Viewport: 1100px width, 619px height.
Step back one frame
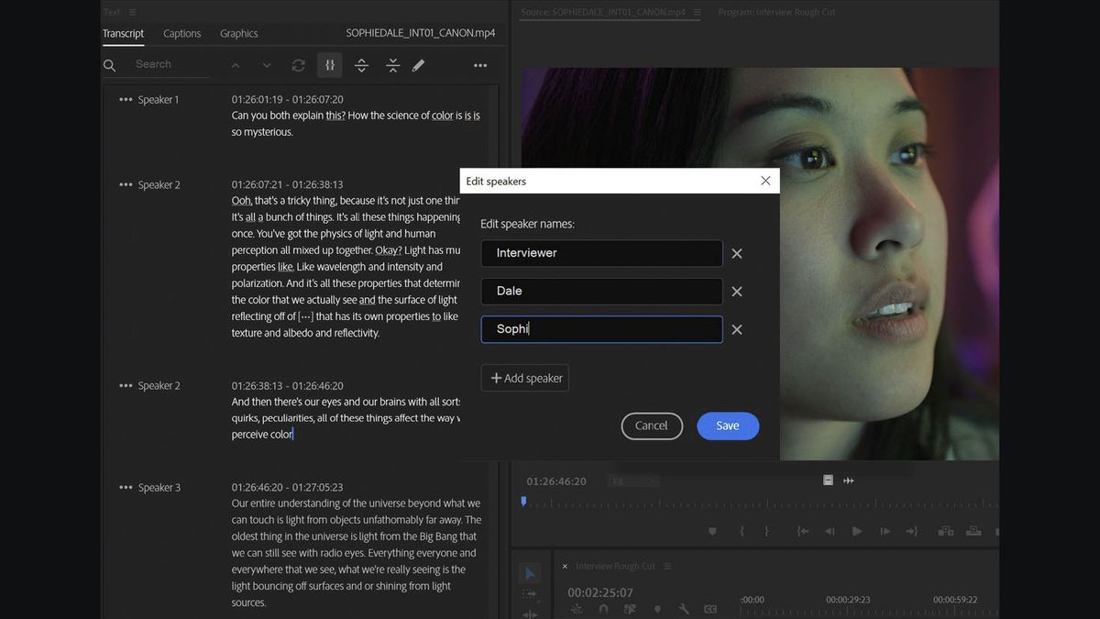coord(830,531)
